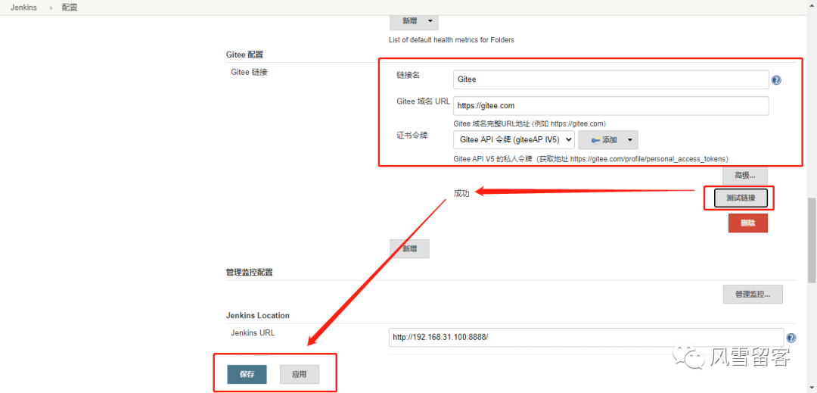Open the 配置 breadcrumb
This screenshot has height=393, width=817.
coord(70,8)
